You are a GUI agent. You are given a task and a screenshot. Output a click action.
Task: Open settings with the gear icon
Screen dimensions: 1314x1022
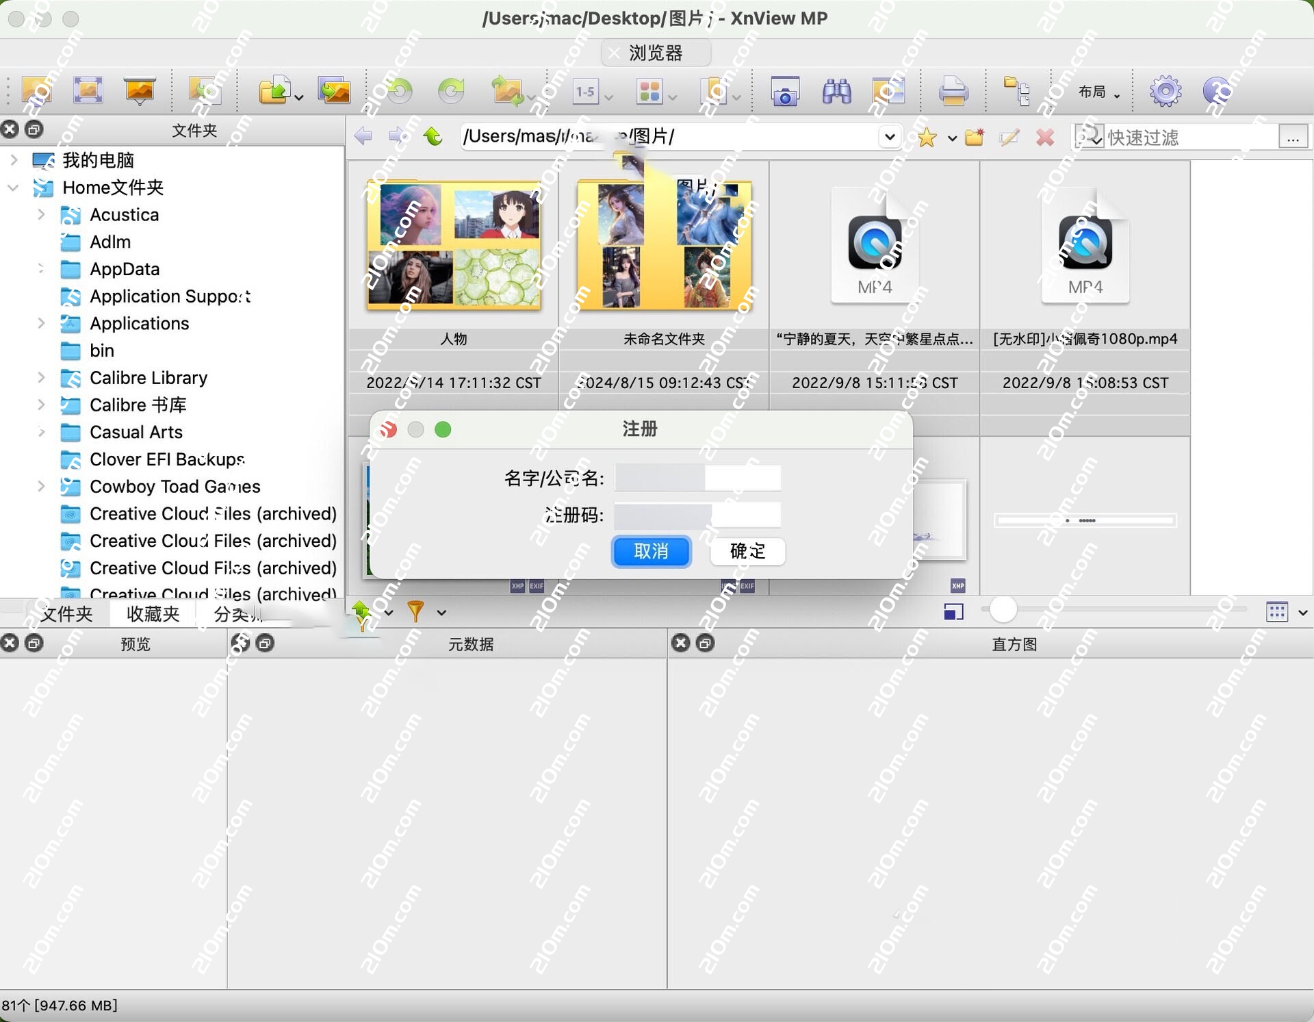click(1165, 91)
